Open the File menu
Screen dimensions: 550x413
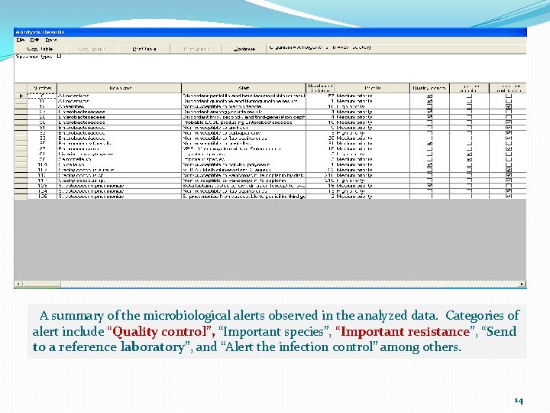21,40
